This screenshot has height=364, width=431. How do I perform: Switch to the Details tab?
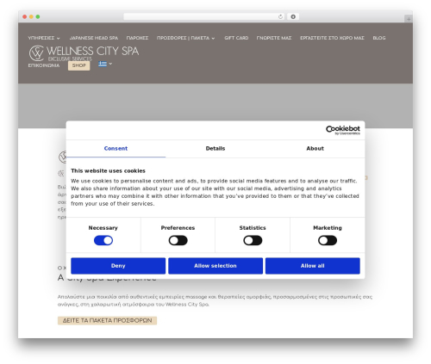pyautogui.click(x=215, y=149)
